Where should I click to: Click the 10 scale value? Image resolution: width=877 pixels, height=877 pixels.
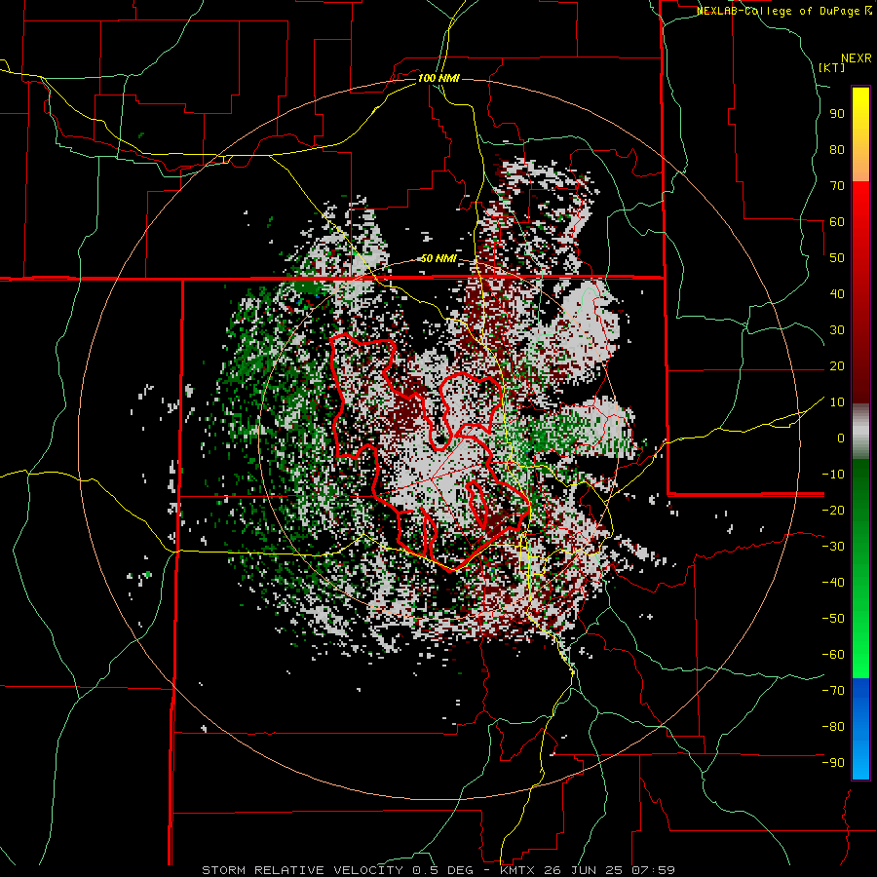click(837, 402)
